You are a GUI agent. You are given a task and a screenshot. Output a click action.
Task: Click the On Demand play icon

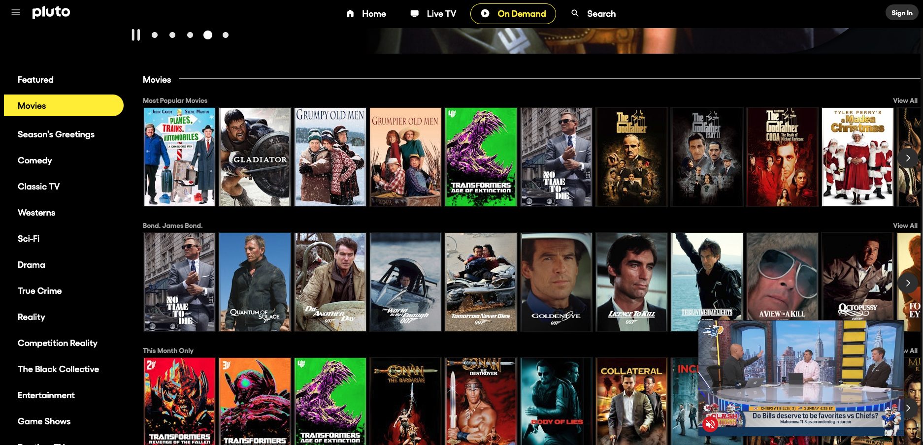(x=484, y=14)
